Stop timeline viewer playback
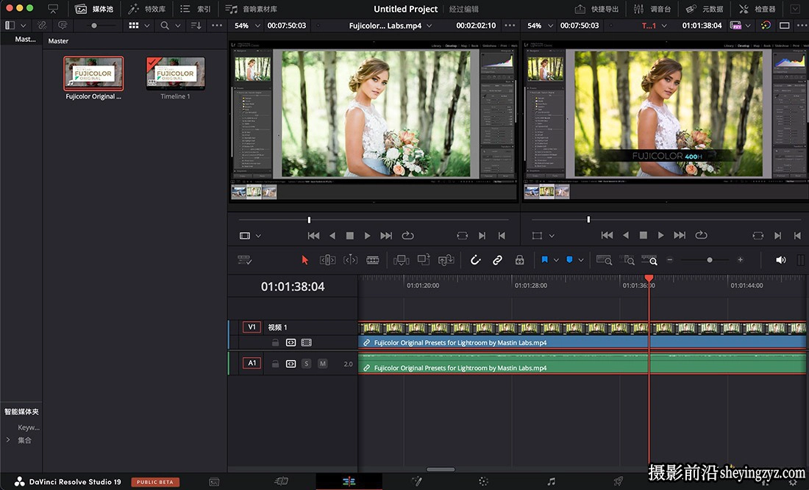The width and height of the screenshot is (809, 490). [644, 235]
